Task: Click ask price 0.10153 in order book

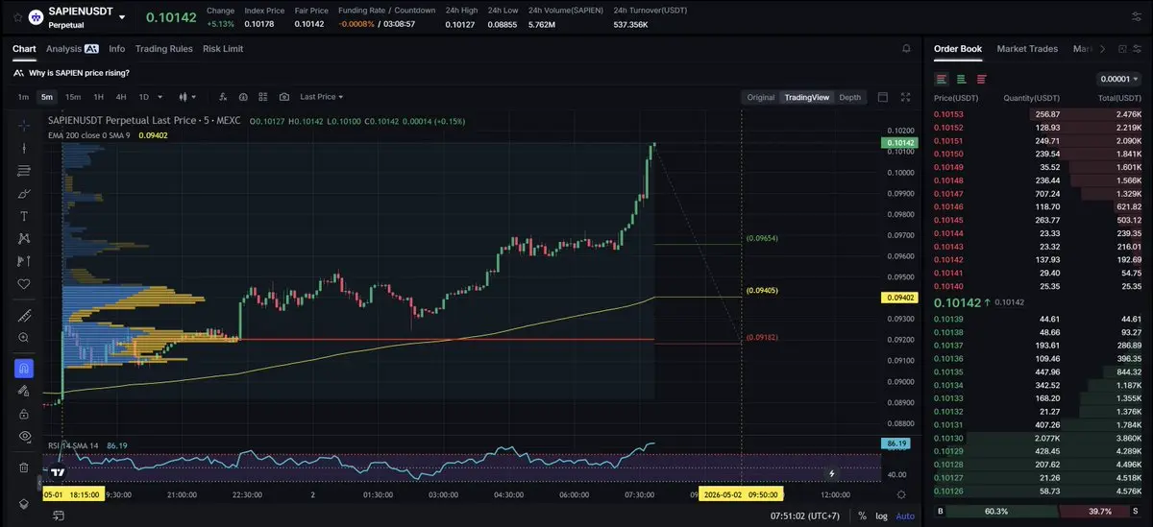Action: pos(948,114)
